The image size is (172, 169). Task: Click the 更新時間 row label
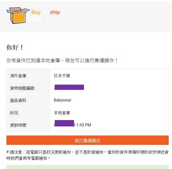pyautogui.click(x=18, y=125)
